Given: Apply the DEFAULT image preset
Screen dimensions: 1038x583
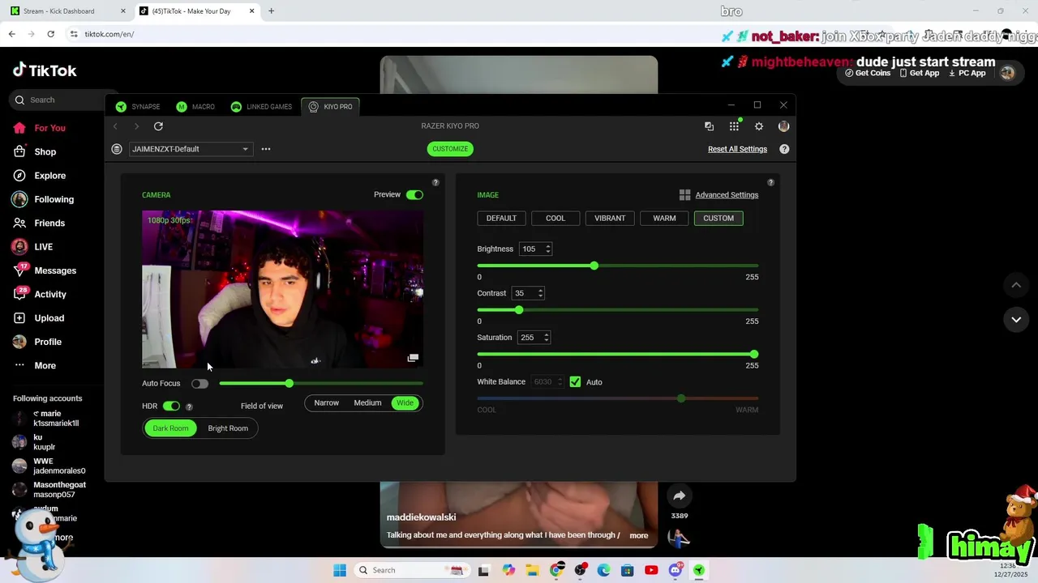Looking at the screenshot, I should [501, 219].
